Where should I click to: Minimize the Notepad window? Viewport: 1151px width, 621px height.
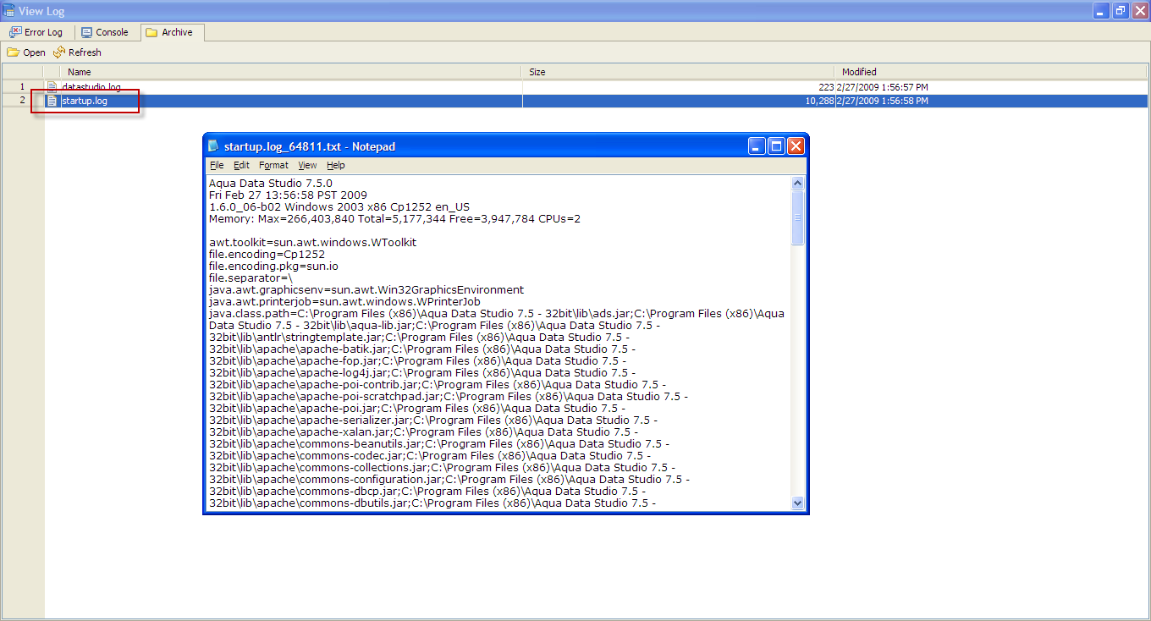757,146
